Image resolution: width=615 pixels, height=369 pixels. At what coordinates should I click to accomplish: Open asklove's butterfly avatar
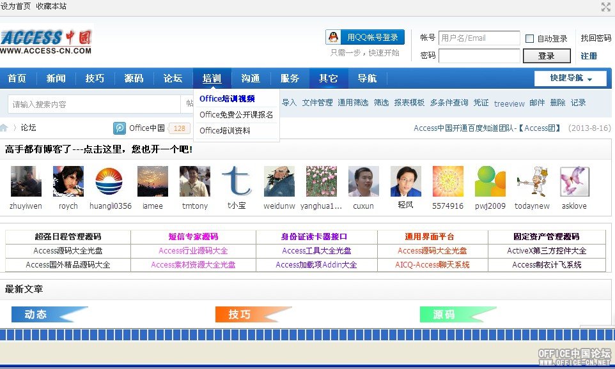(575, 181)
